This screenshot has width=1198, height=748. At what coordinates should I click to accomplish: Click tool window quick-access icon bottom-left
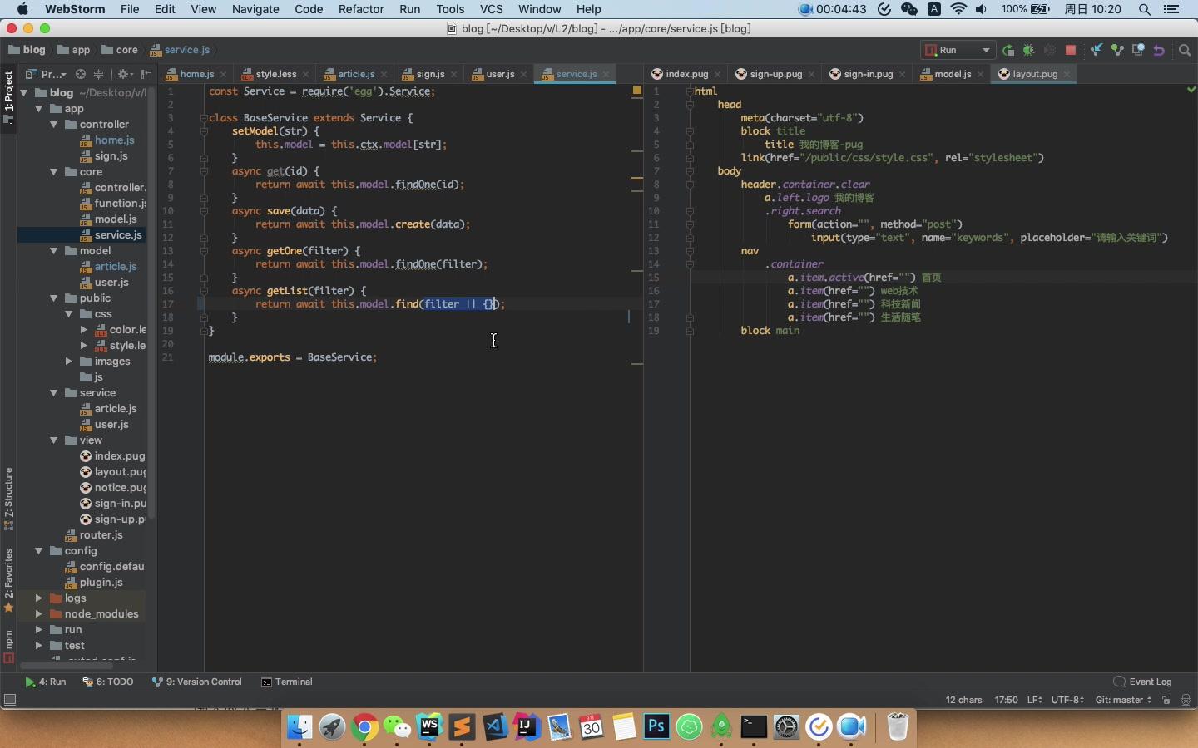10,701
